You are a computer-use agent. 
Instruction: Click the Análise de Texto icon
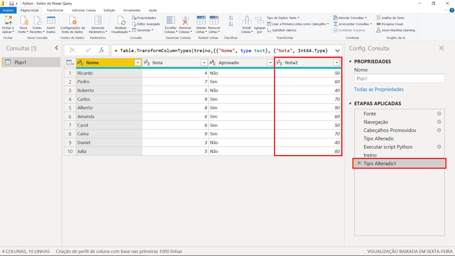tap(379, 18)
